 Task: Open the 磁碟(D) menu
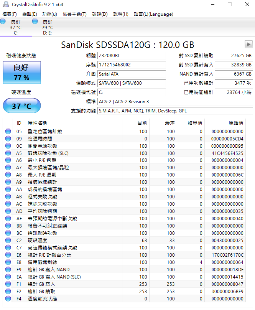click(x=100, y=14)
